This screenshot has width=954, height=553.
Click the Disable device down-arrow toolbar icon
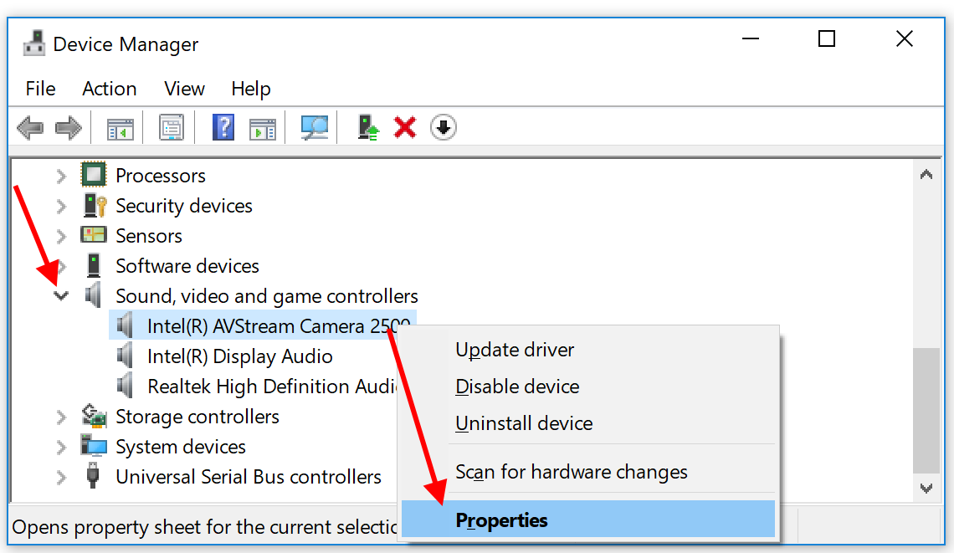coord(443,127)
